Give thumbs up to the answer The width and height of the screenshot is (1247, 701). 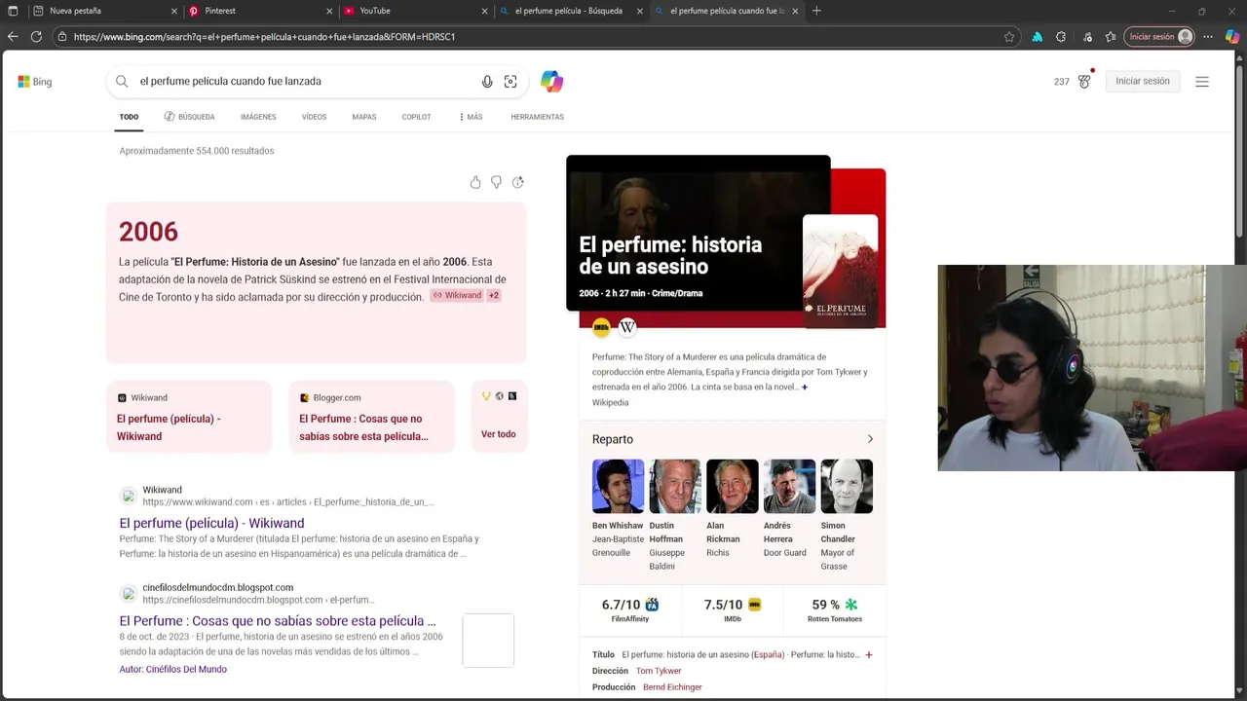(x=475, y=182)
